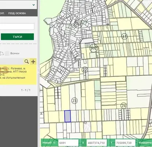This screenshot has height=147, width=152.
Task: Focus the search text field above ТЪРСИ
Action: tap(17, 26)
